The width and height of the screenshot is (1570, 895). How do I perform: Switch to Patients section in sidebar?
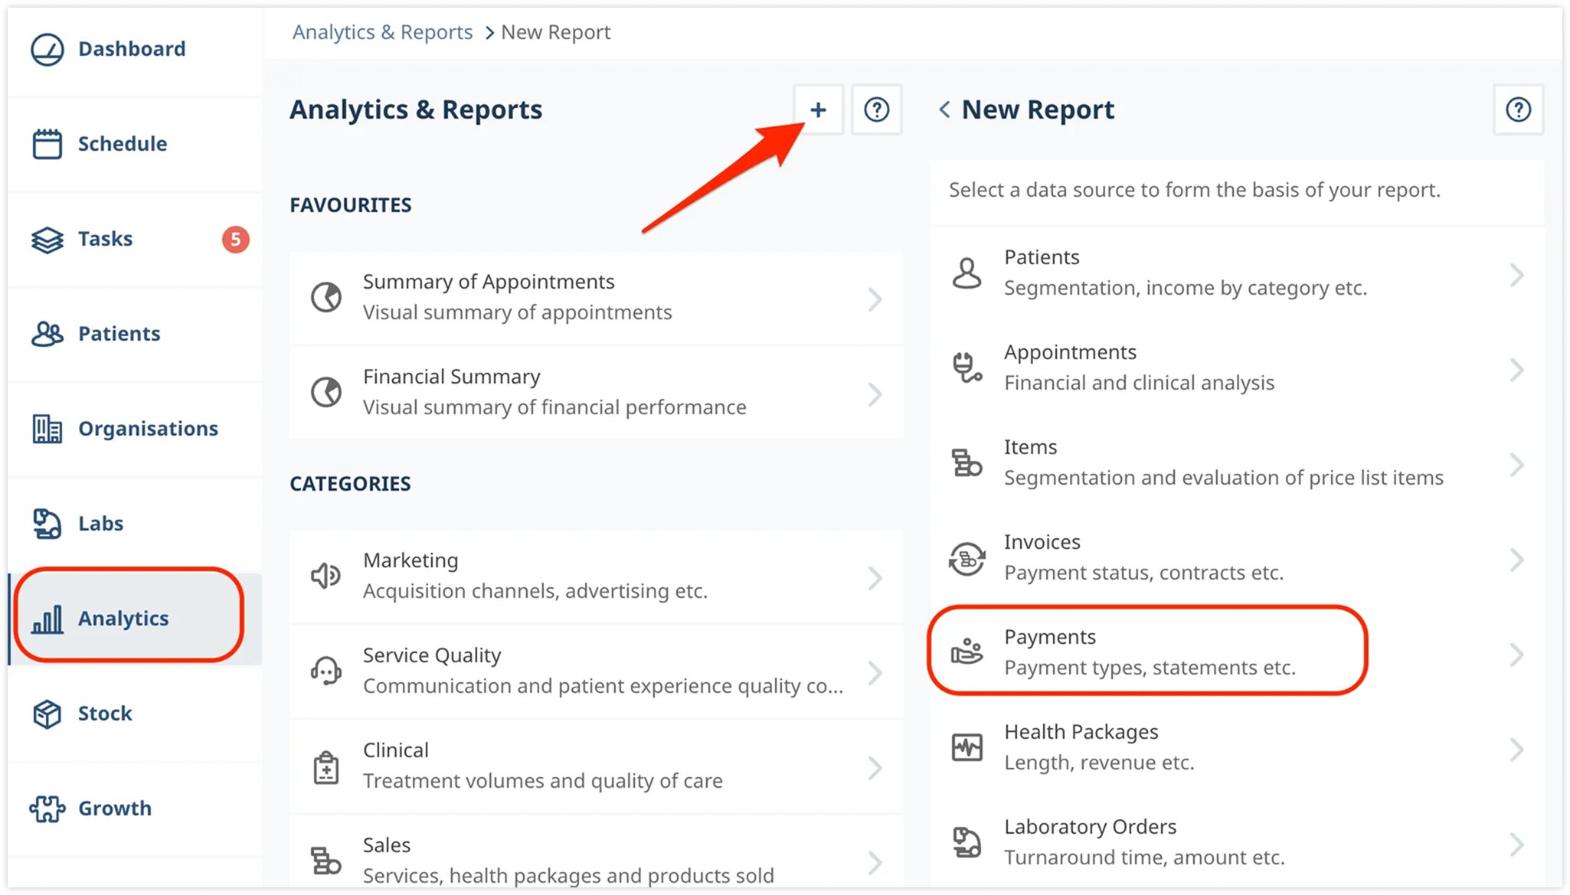[x=119, y=333]
